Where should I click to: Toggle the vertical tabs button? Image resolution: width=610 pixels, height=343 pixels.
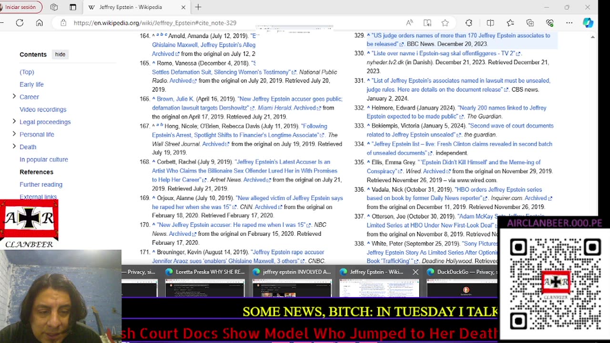pos(73,7)
